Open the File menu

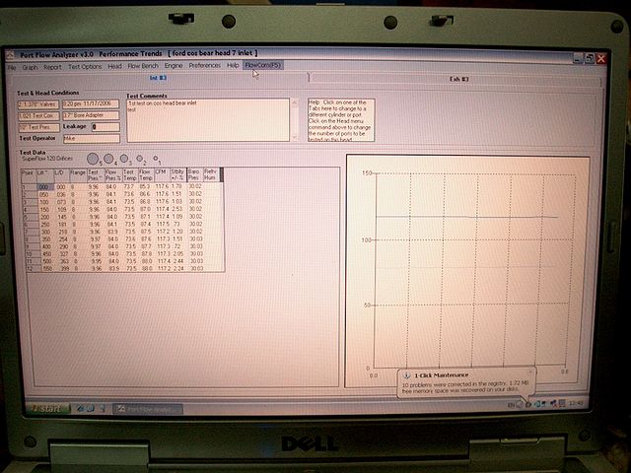(12, 67)
